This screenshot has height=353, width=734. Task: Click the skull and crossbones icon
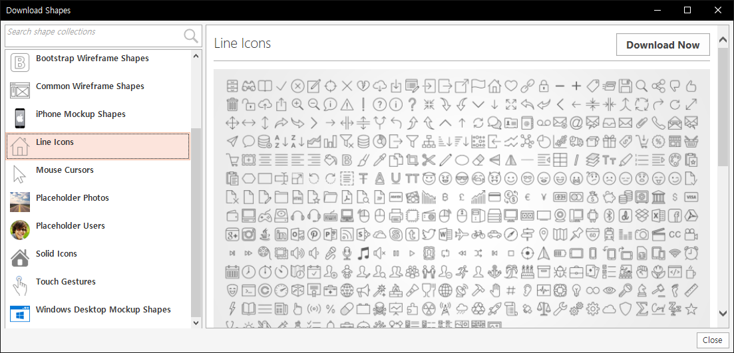(379, 310)
